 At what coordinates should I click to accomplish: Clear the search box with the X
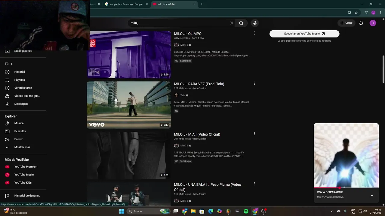click(x=232, y=23)
